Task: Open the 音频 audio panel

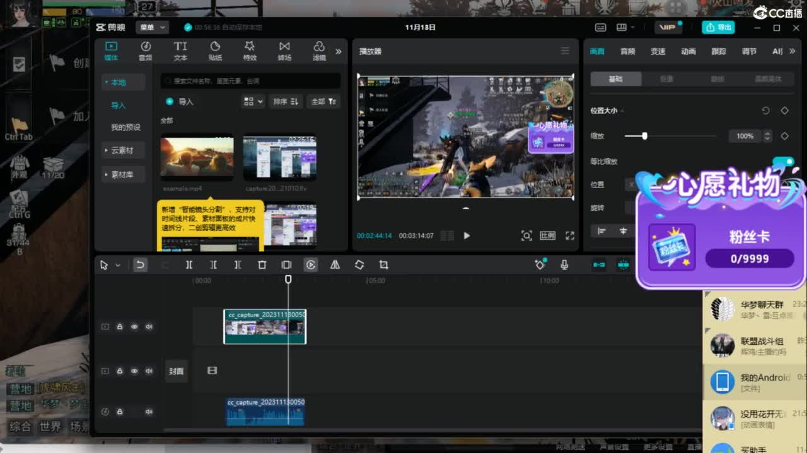Action: point(146,51)
